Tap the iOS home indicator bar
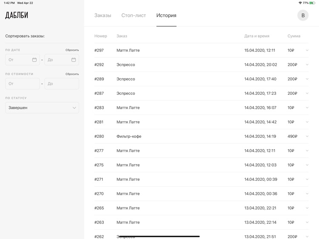This screenshot has height=239, width=319. 159,236
